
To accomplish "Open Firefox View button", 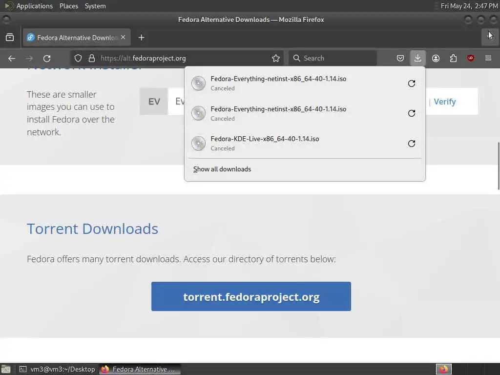I will click(x=10, y=38).
